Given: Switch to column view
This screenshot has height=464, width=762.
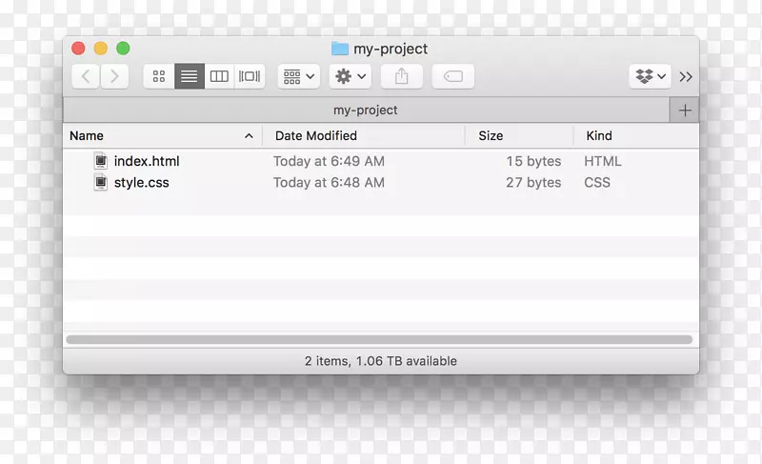Looking at the screenshot, I should tap(219, 76).
